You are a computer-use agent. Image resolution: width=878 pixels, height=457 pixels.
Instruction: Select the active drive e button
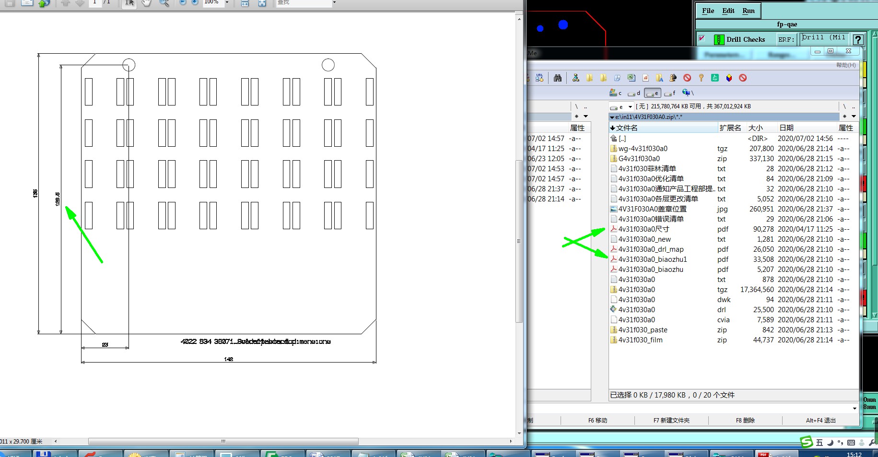[652, 93]
